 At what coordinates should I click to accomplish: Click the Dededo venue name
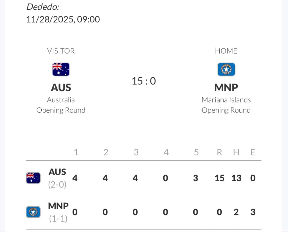point(43,7)
